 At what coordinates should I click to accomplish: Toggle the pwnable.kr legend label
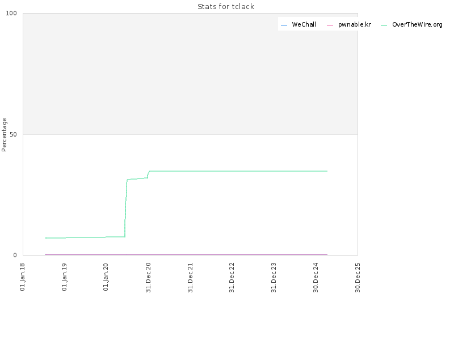(x=354, y=24)
